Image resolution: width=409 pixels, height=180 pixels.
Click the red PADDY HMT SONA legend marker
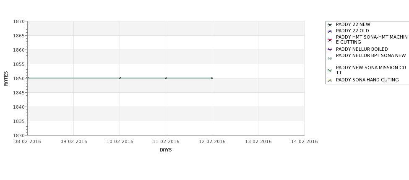tap(330, 40)
